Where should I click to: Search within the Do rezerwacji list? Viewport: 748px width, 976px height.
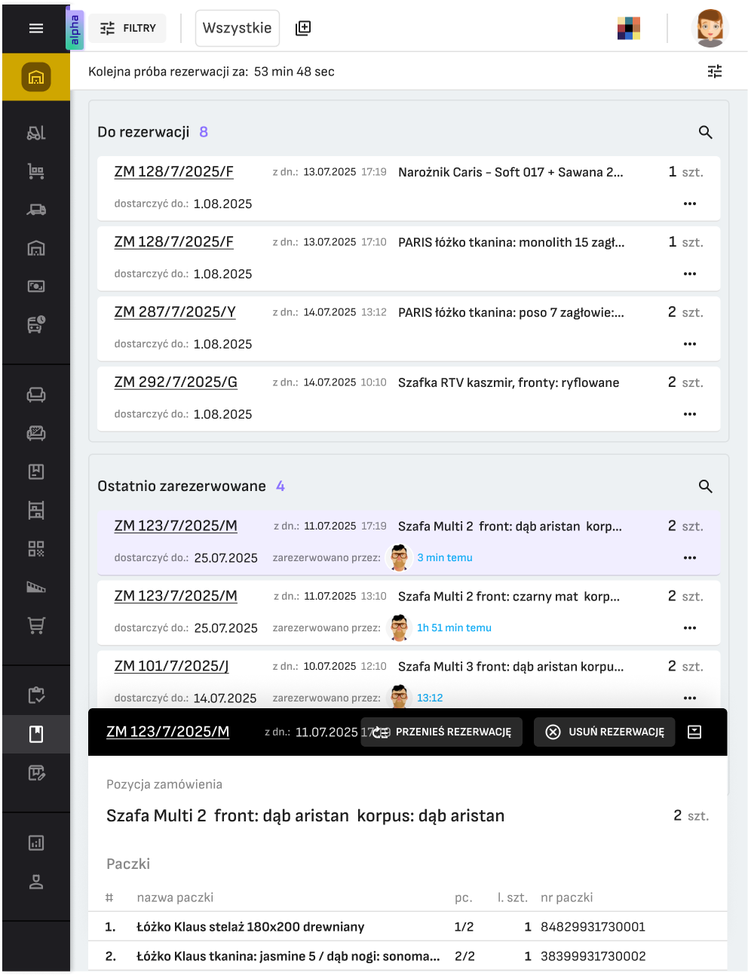(706, 132)
